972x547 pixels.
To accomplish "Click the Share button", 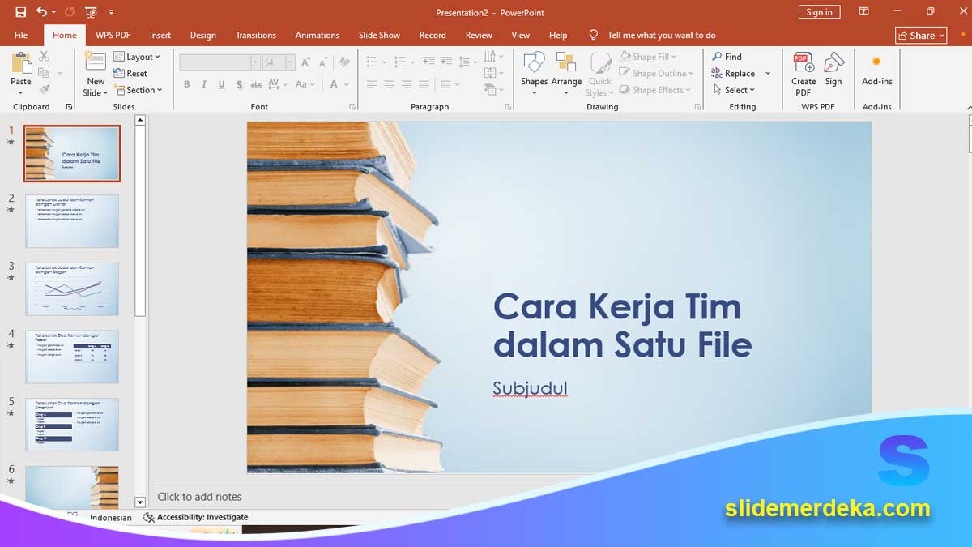I will (x=921, y=35).
